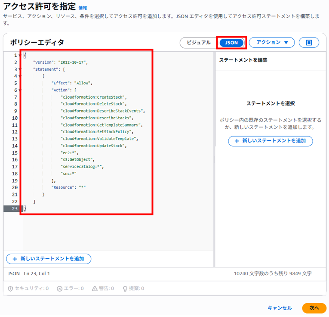Open the アクション dropdown menu
329x317 pixels.
[272, 43]
